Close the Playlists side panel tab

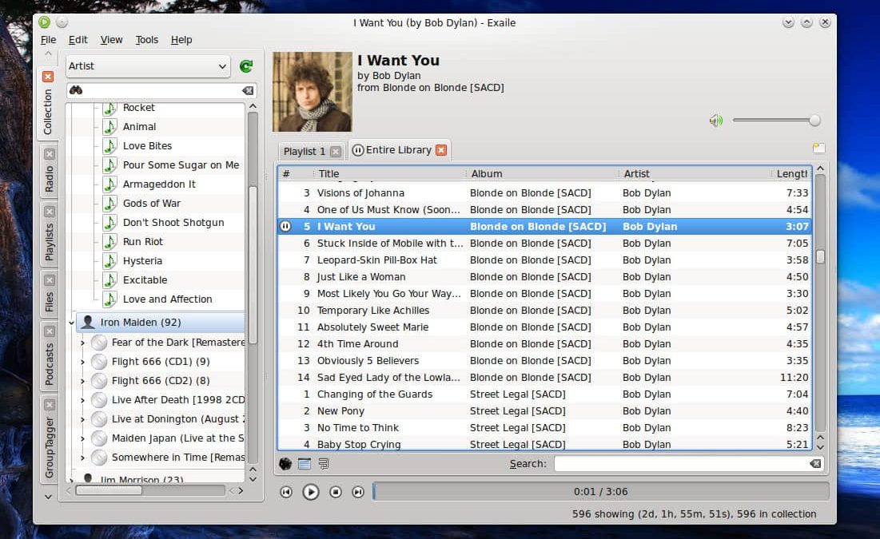[50, 212]
